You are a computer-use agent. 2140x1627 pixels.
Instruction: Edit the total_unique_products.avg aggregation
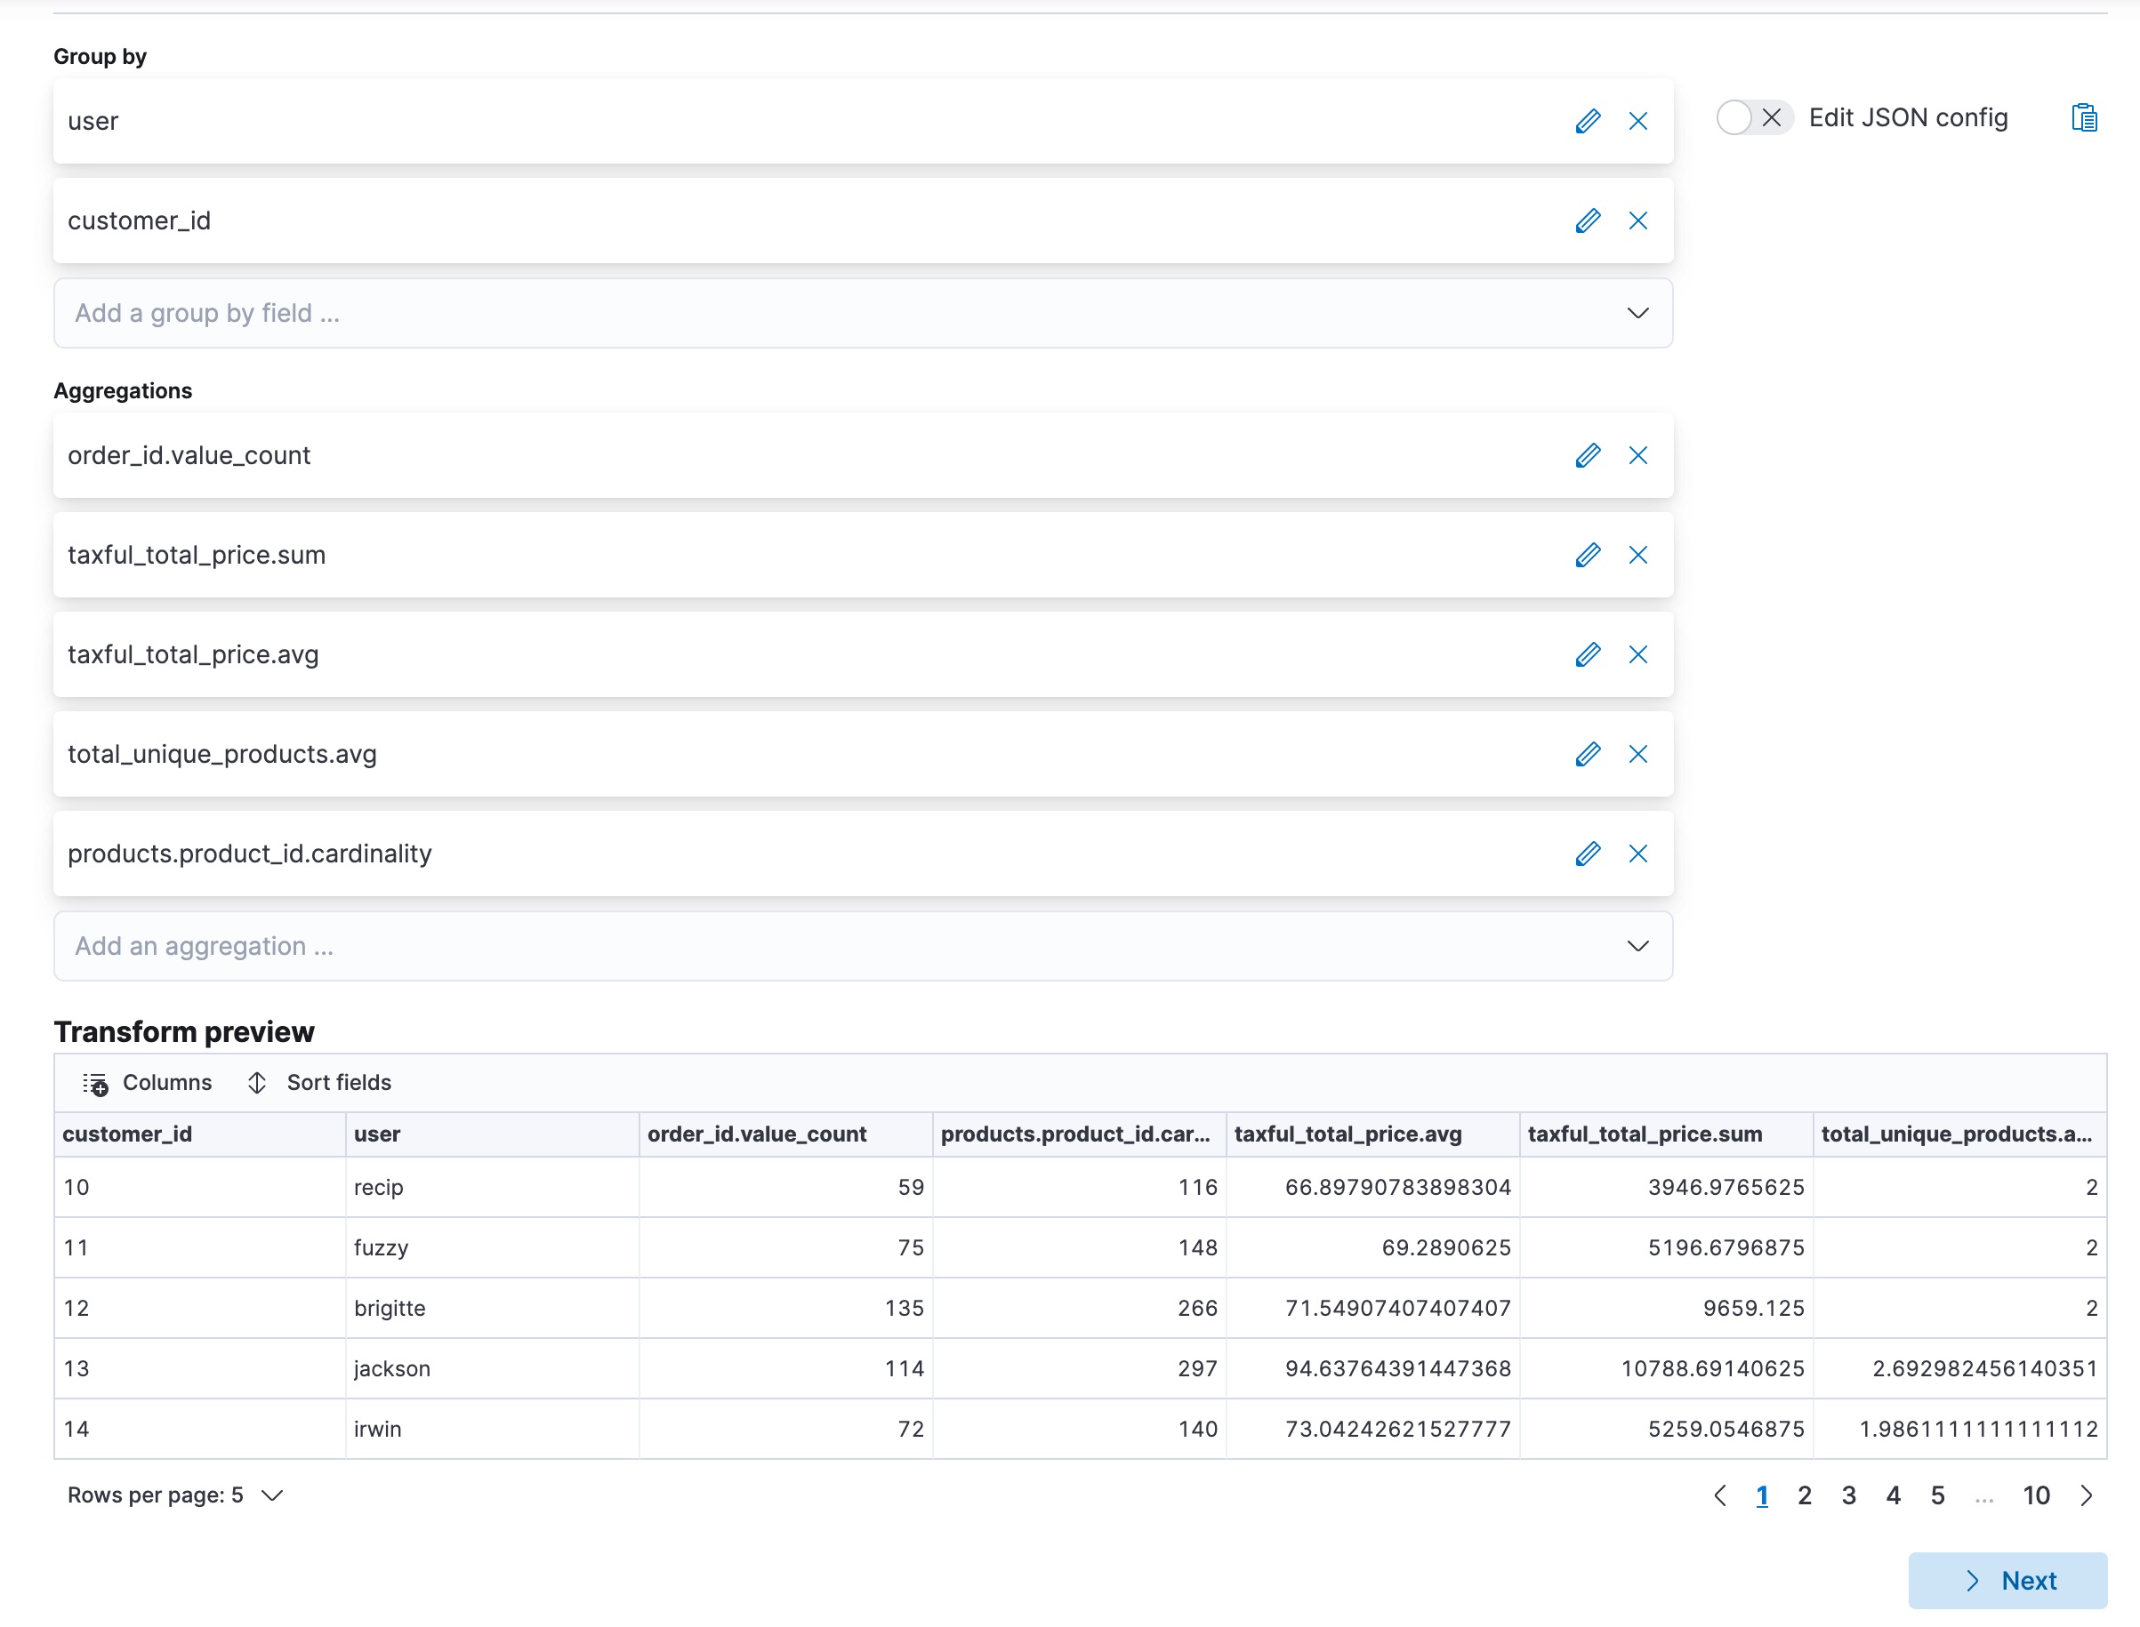pos(1587,753)
